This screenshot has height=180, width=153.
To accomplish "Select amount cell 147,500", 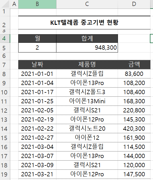I will click(134, 174).
